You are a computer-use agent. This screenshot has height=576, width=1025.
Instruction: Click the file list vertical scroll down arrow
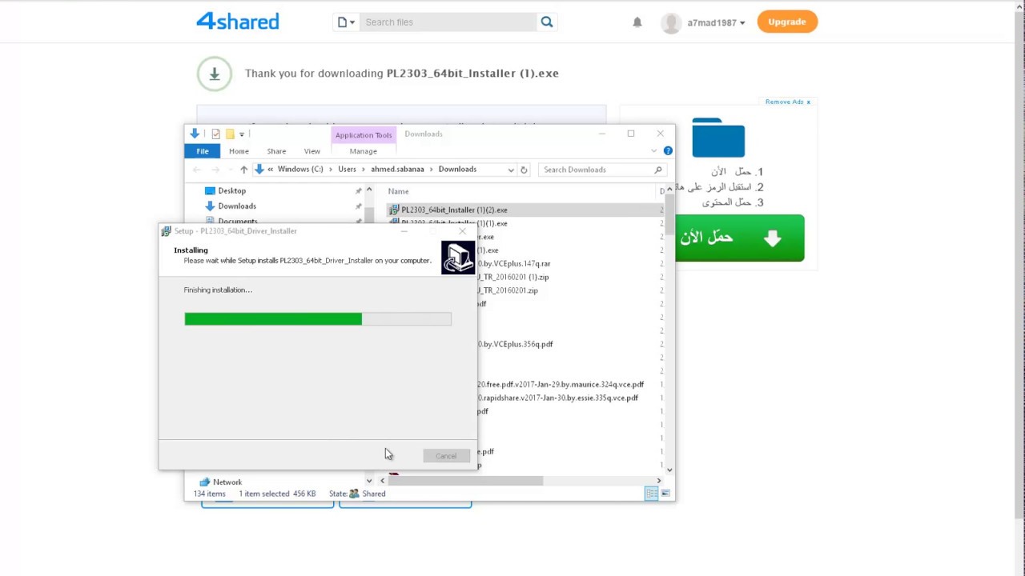click(x=669, y=470)
